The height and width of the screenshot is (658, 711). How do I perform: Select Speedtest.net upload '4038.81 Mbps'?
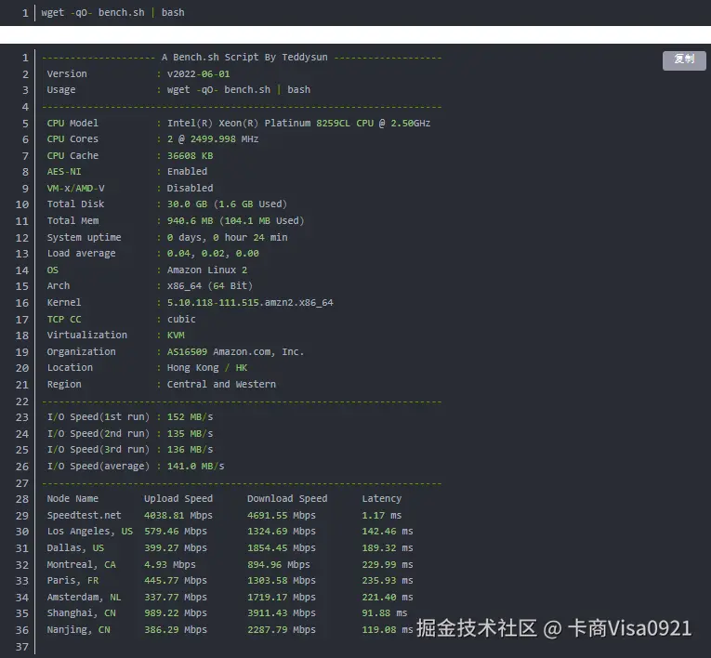(178, 516)
